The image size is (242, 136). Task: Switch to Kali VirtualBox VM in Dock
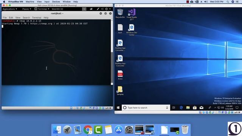[x=139, y=130]
